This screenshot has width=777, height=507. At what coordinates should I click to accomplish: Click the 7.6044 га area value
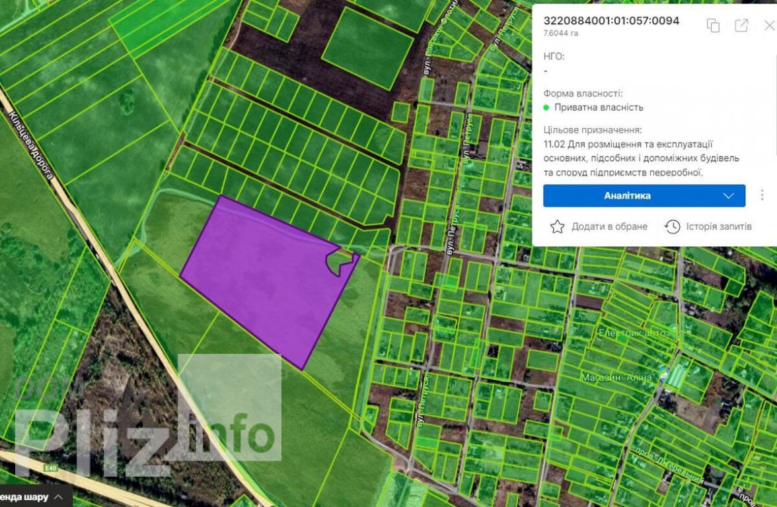coord(560,33)
